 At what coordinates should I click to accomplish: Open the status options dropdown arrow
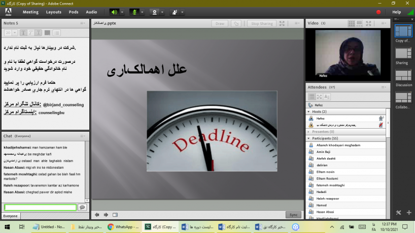182,12
